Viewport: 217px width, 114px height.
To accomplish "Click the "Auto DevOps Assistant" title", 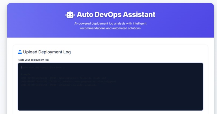I will [116, 14].
